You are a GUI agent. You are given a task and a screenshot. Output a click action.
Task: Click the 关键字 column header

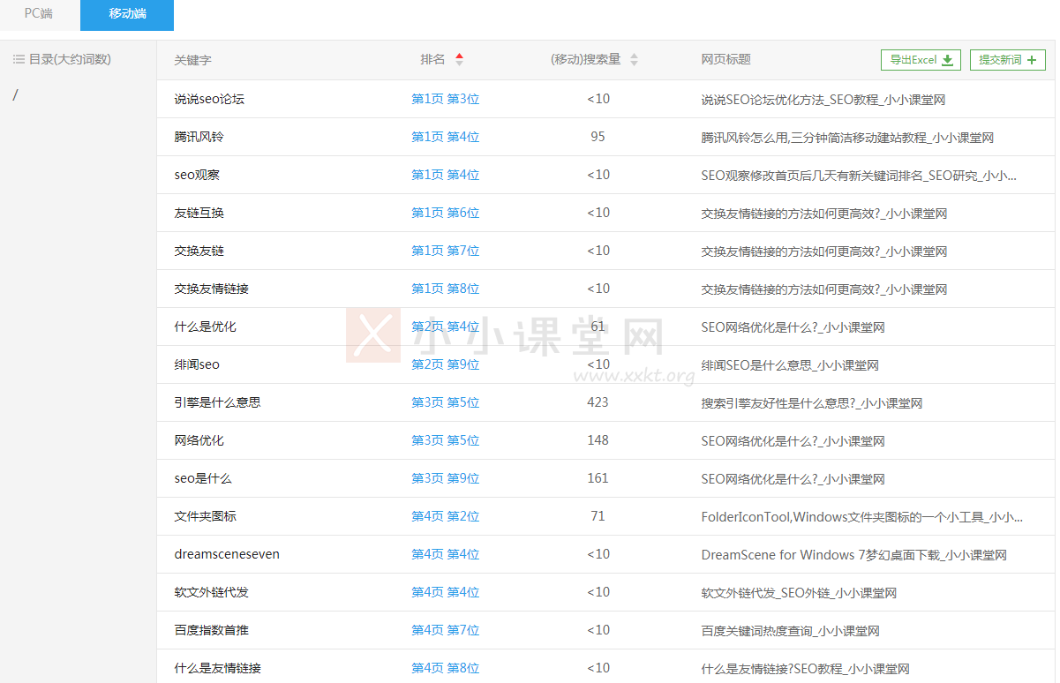pos(192,60)
